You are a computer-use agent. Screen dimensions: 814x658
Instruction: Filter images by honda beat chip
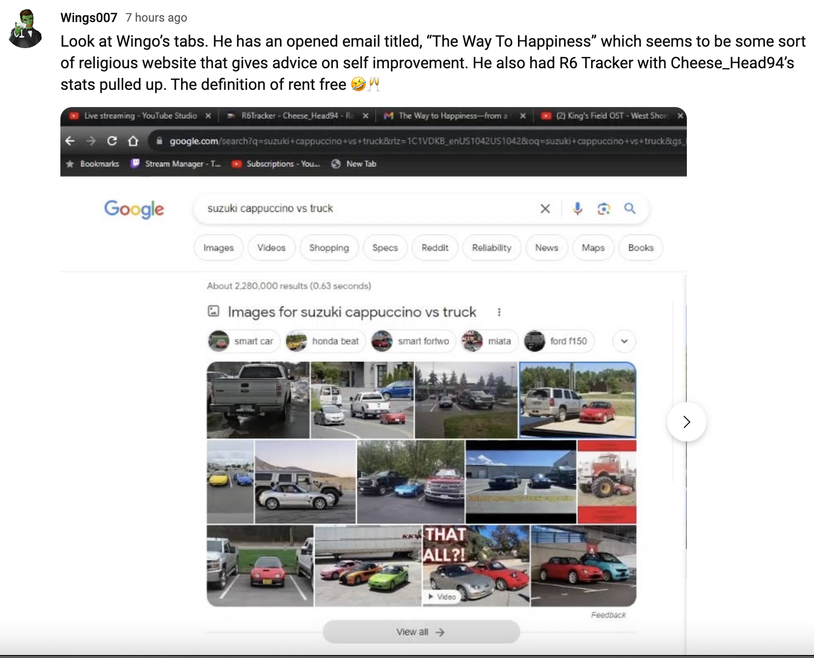point(326,341)
